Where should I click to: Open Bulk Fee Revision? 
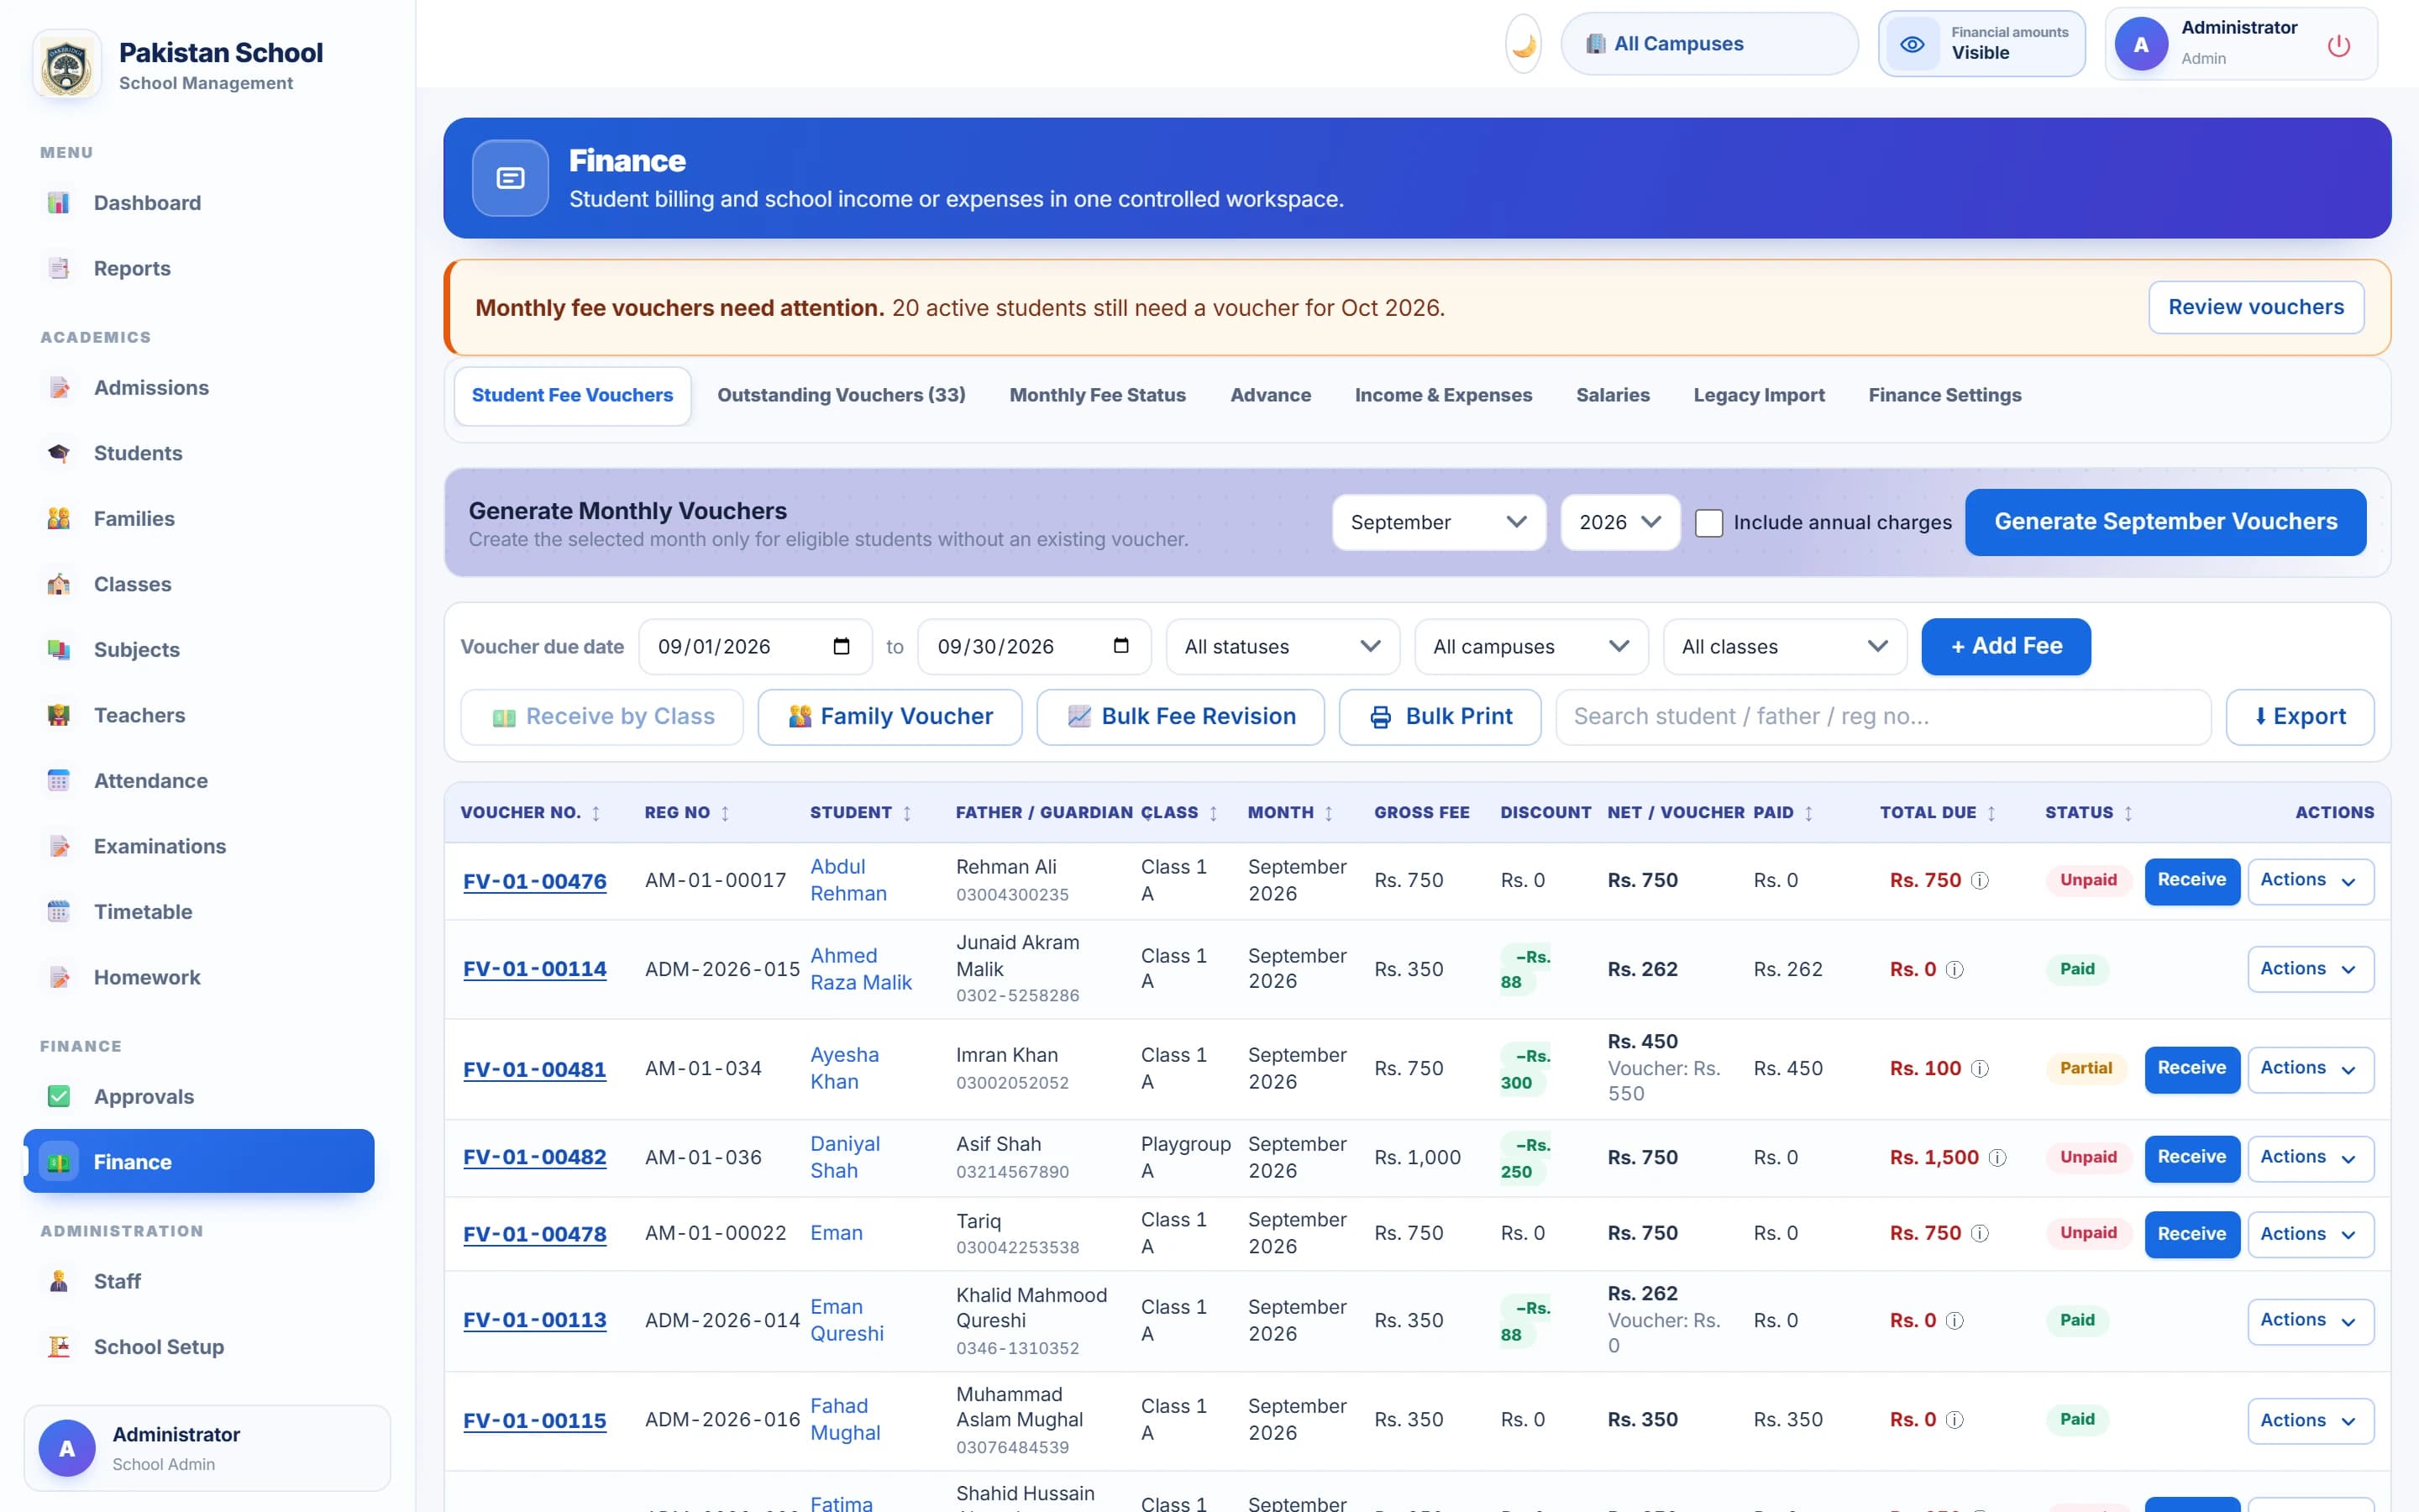pyautogui.click(x=1180, y=717)
